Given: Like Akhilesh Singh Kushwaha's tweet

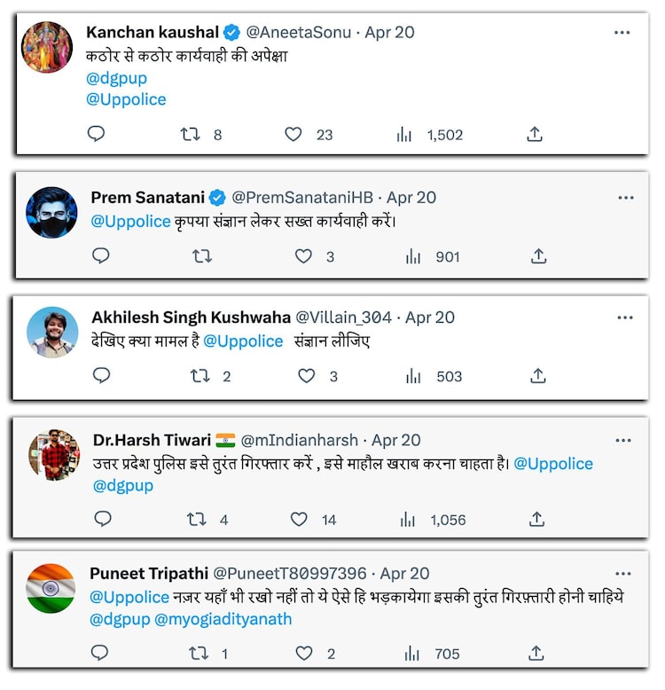Looking at the screenshot, I should (x=306, y=376).
